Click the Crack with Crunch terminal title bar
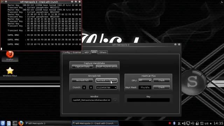The height and width of the screenshot is (126, 224). [39, 2]
